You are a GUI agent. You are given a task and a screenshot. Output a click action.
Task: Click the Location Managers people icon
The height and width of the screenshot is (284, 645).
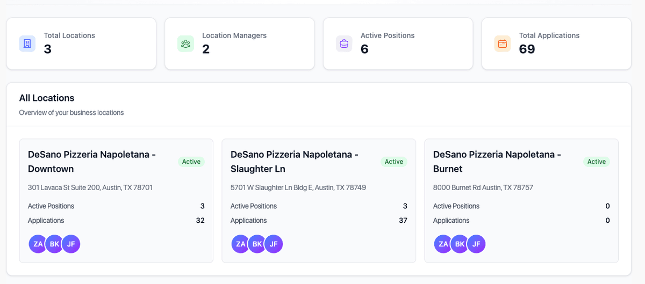(x=185, y=43)
